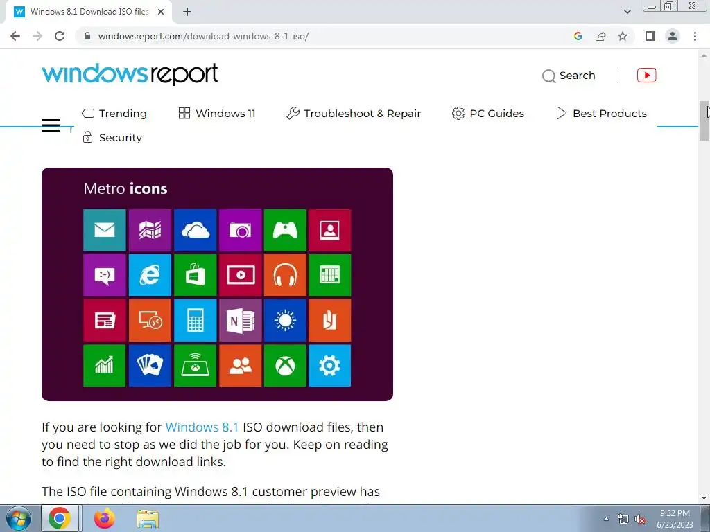This screenshot has width=710, height=532.
Task: Click the Xbox logo metro icon
Action: click(285, 366)
